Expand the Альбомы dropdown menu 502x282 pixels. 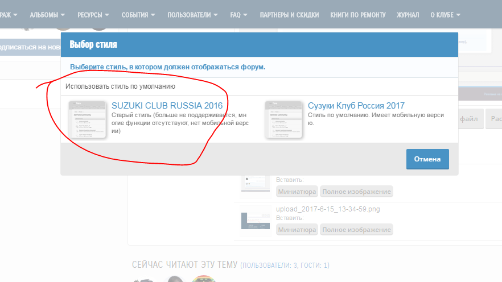47,14
